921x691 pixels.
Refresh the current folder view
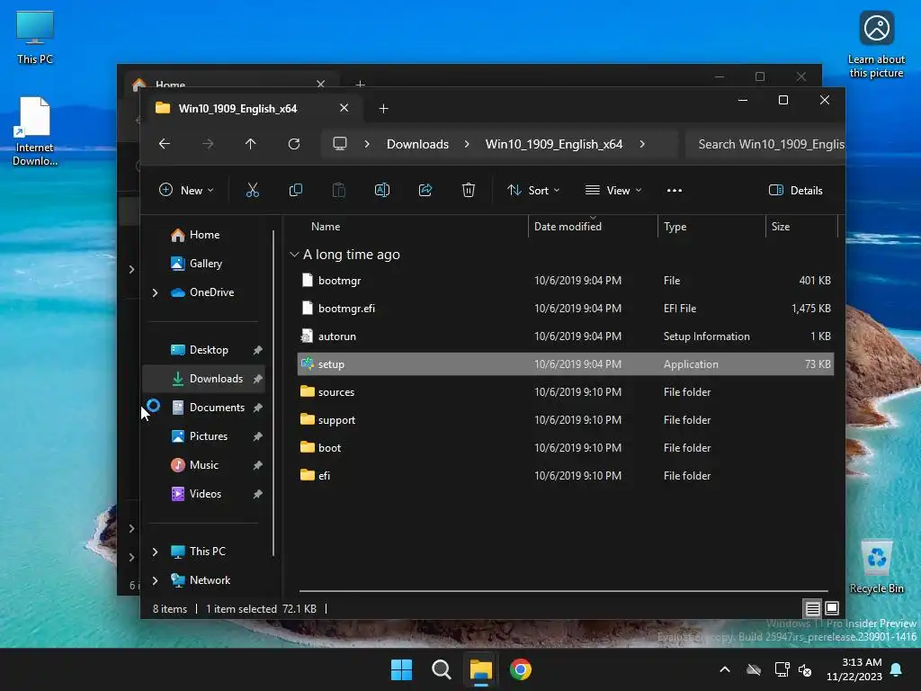pyautogui.click(x=294, y=144)
